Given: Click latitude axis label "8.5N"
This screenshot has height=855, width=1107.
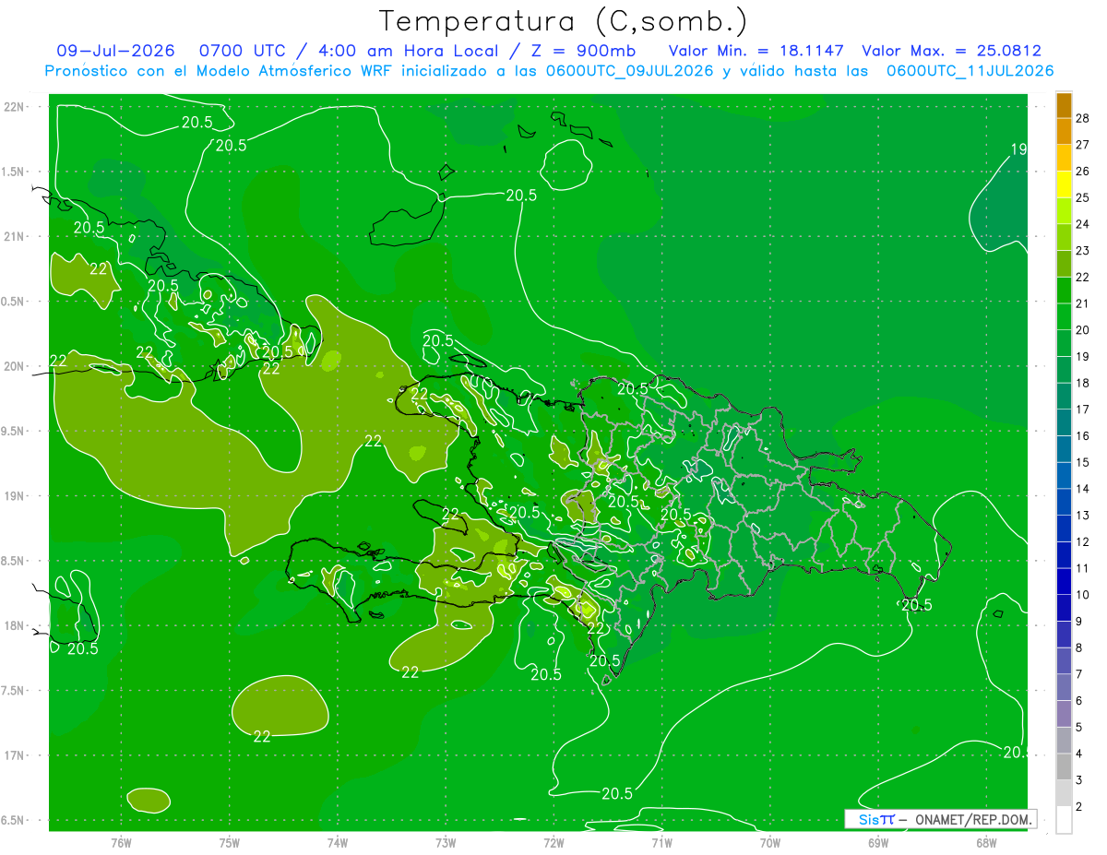Looking at the screenshot, I should tap(14, 561).
